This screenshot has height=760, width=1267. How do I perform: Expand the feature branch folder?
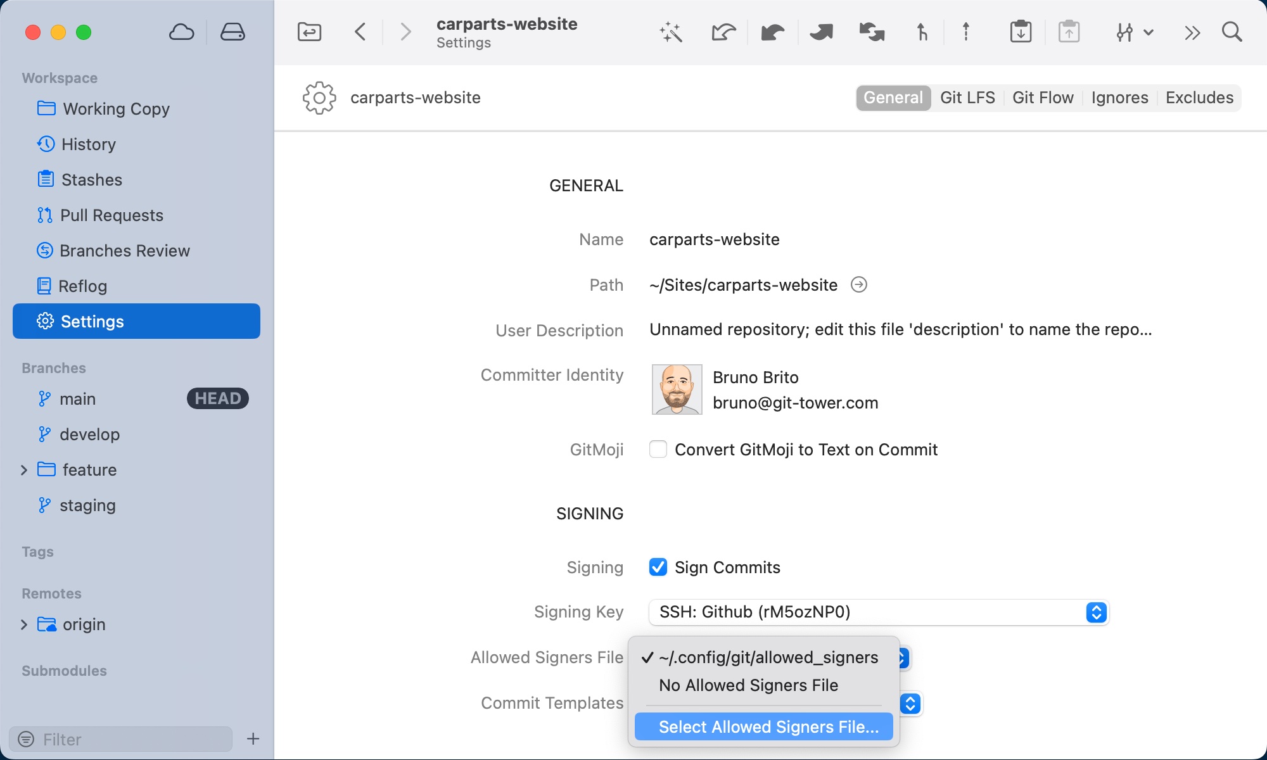pos(24,469)
